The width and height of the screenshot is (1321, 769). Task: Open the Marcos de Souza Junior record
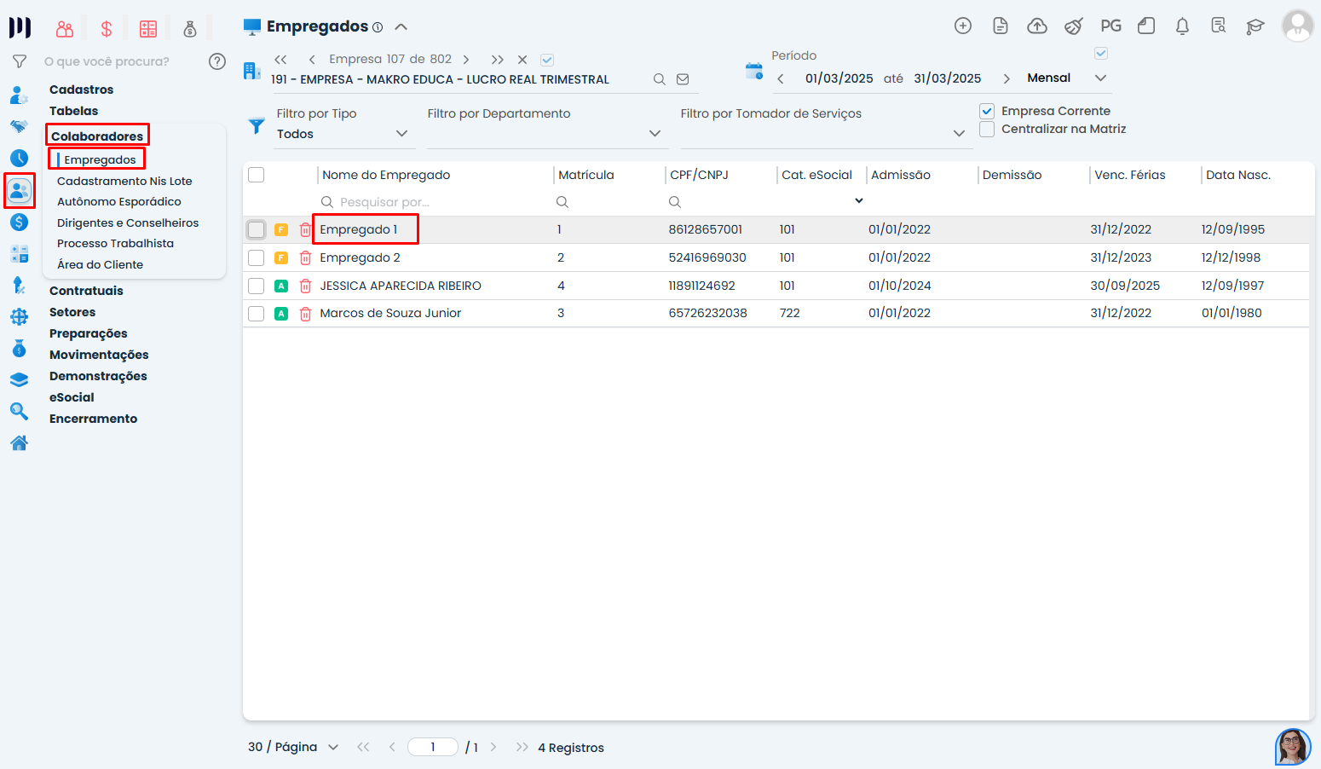click(x=390, y=313)
